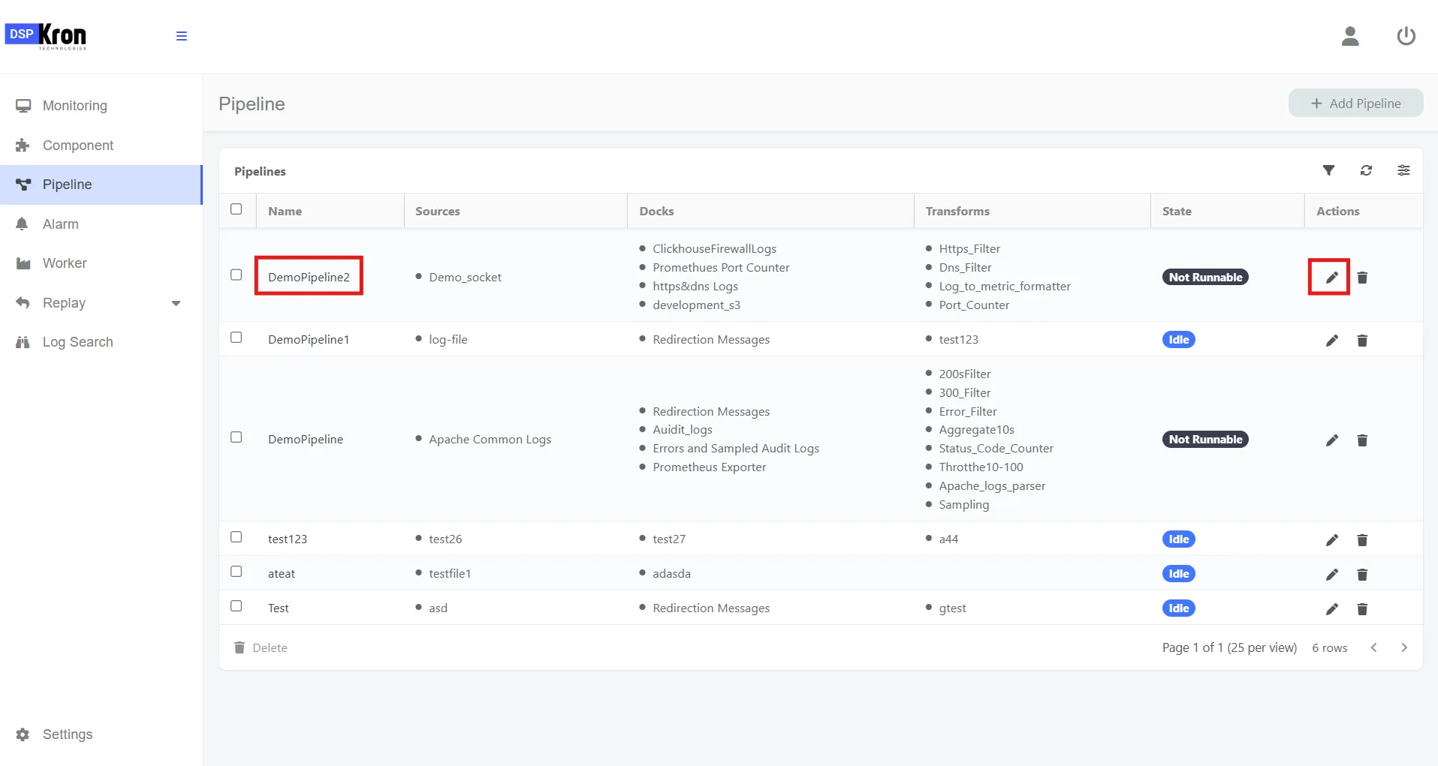
Task: Open the user profile icon
Action: click(1350, 36)
